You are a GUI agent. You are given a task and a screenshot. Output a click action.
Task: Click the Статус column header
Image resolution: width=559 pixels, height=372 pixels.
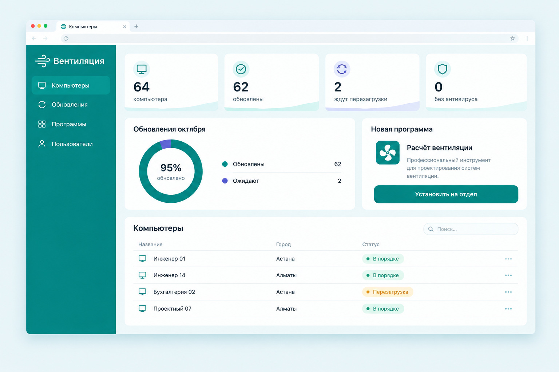point(371,244)
